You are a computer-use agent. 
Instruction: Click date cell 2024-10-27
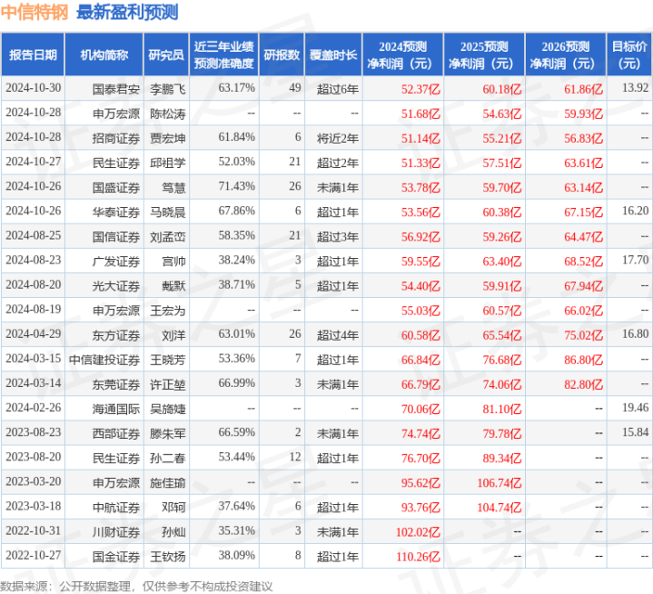34,162
